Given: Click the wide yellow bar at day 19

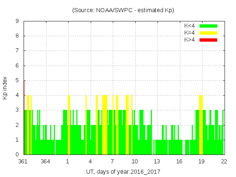Looking at the screenshot, I should coord(201,125).
